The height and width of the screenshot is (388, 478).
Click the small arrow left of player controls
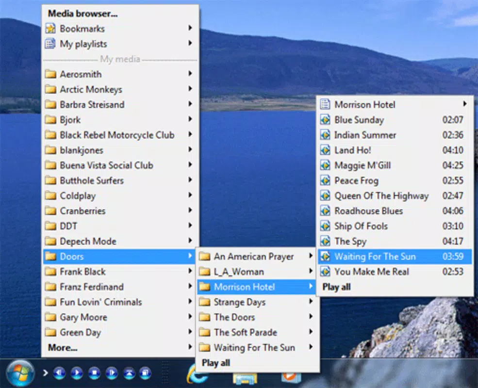point(46,373)
